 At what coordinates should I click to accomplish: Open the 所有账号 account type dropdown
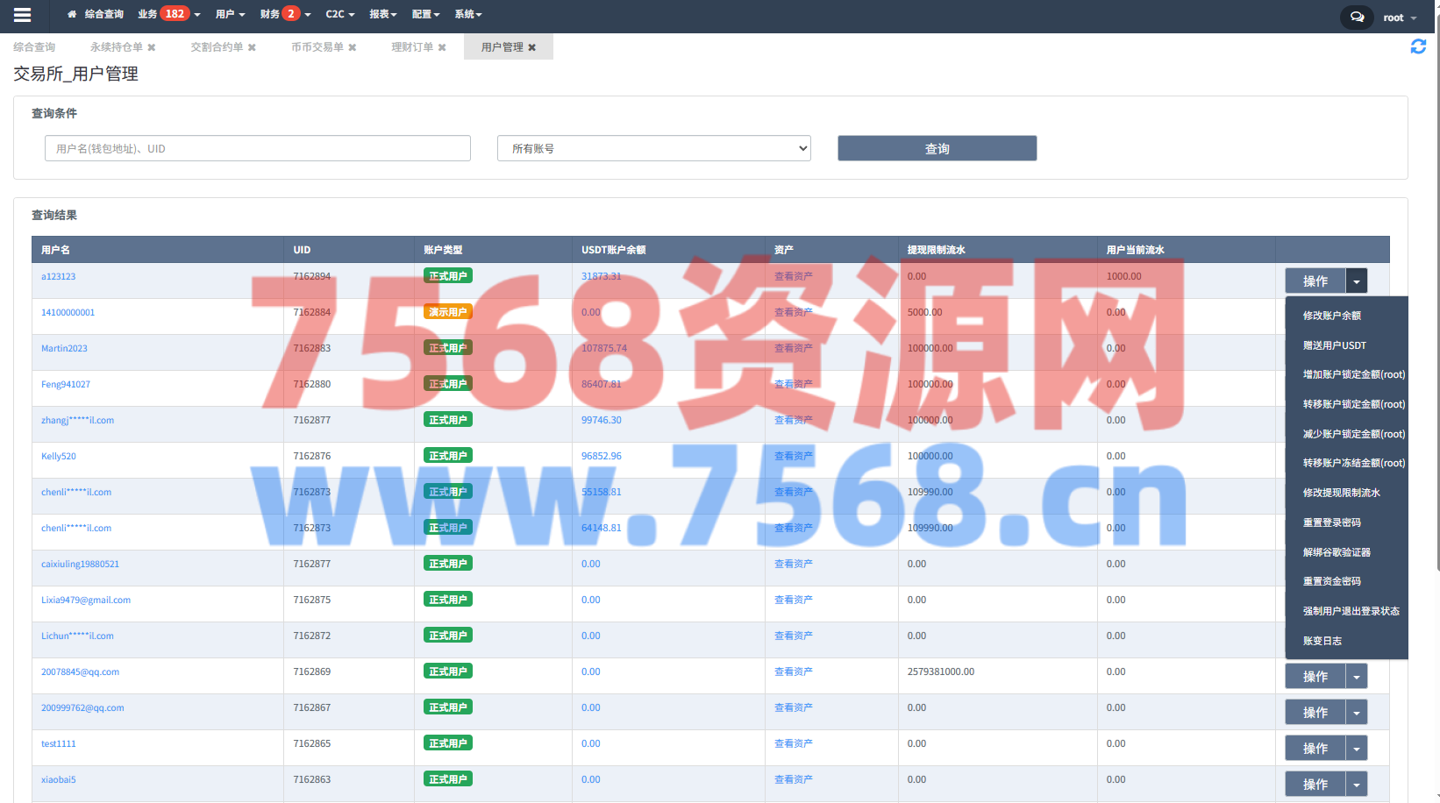pos(653,148)
